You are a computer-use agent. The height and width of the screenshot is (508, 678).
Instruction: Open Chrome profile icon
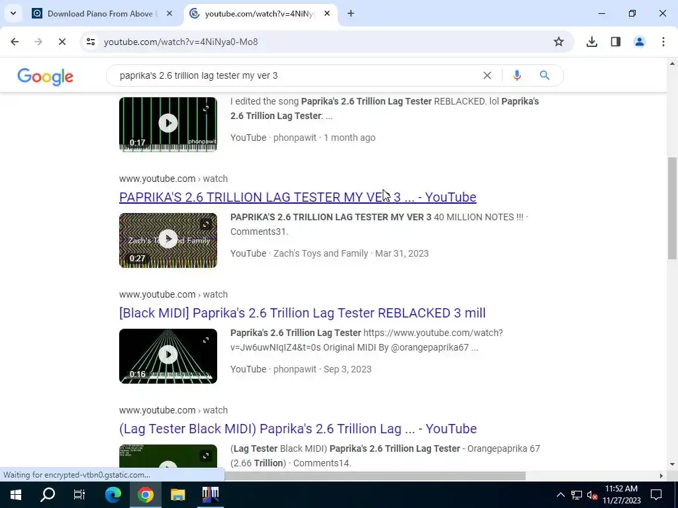click(639, 42)
